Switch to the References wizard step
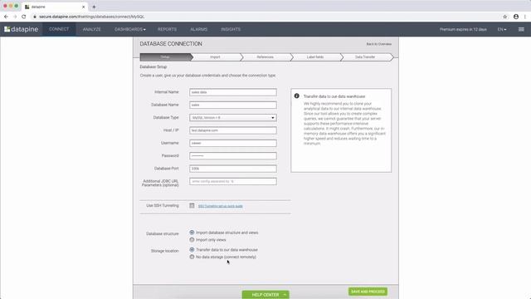 coord(265,57)
